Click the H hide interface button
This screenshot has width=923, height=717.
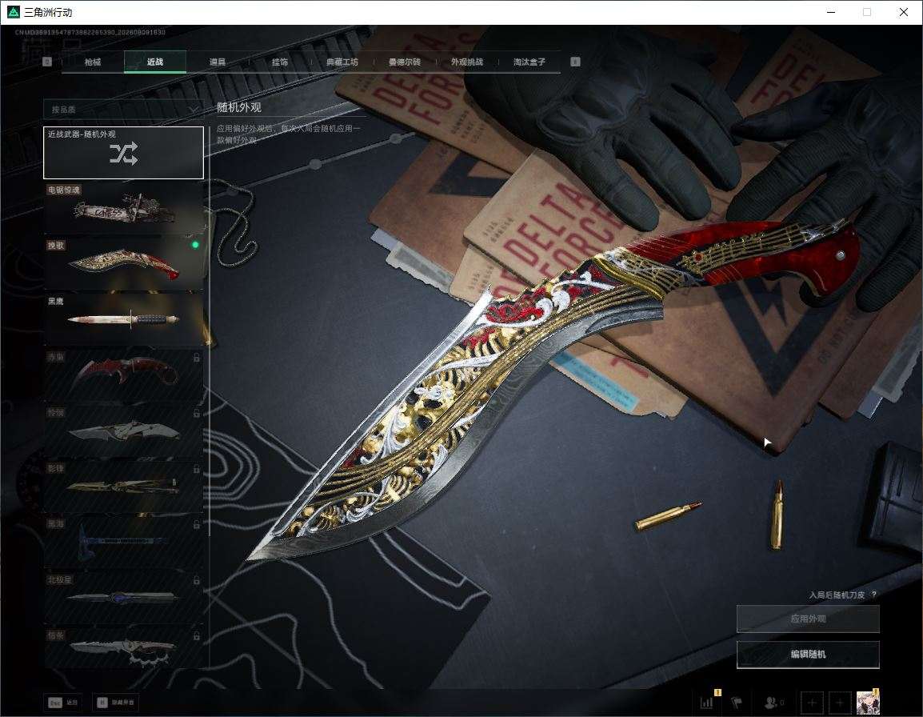pos(115,703)
